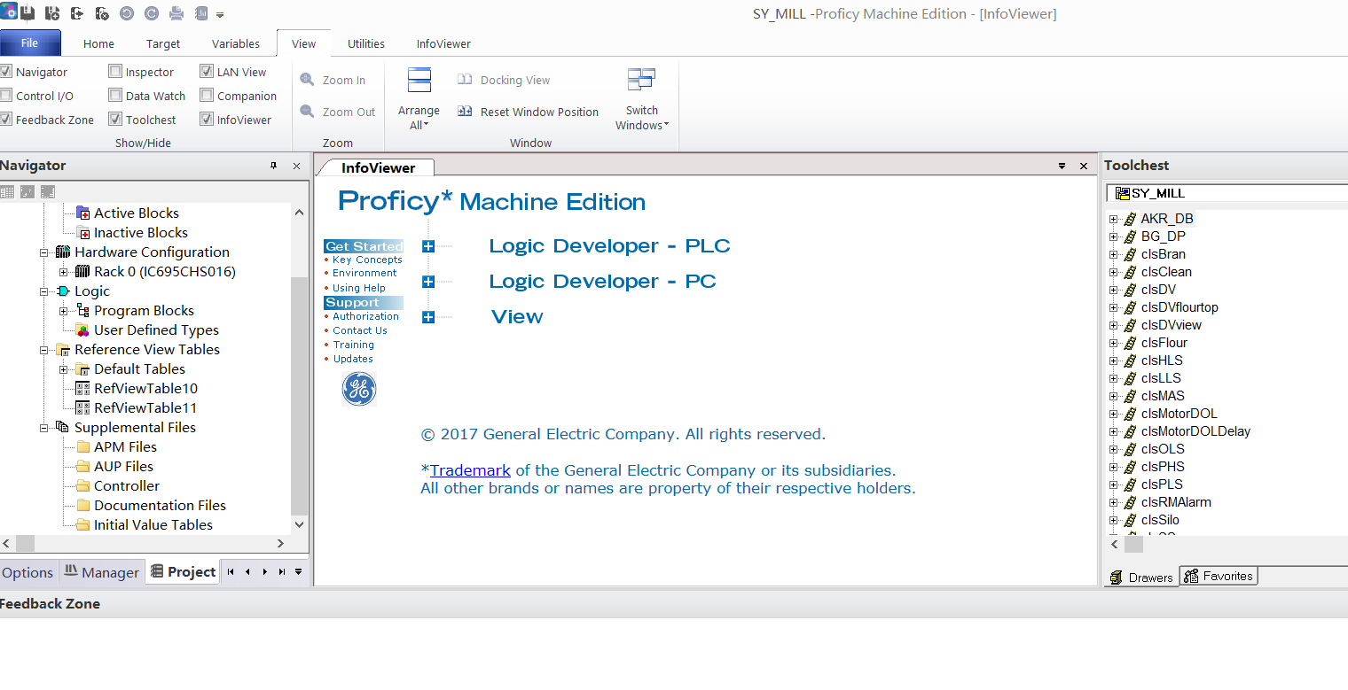Viewport: 1348px width, 690px height.
Task: Open the File menu
Action: (30, 43)
